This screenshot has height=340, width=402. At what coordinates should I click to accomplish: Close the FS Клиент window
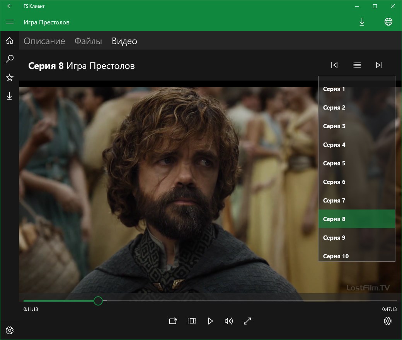point(392,6)
